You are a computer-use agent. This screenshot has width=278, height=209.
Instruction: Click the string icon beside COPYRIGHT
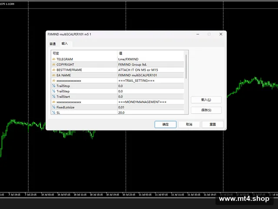[54, 64]
